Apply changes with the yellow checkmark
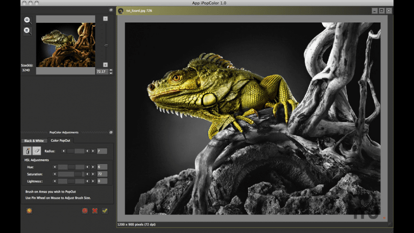 point(105,211)
